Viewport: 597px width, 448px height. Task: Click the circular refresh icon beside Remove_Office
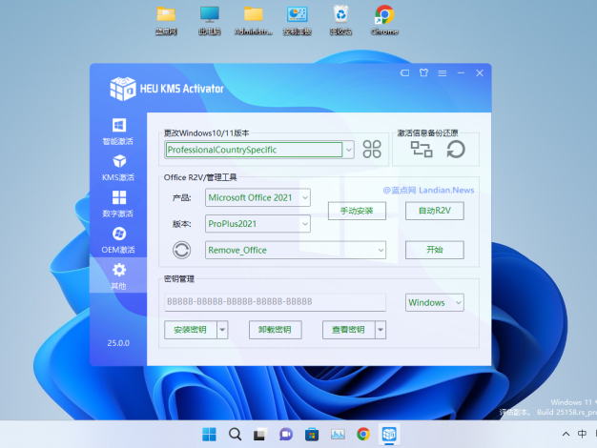[181, 250]
